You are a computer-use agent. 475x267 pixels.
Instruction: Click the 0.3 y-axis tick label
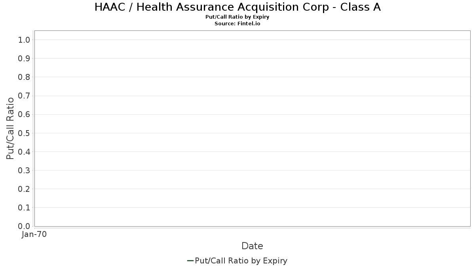pos(24,170)
